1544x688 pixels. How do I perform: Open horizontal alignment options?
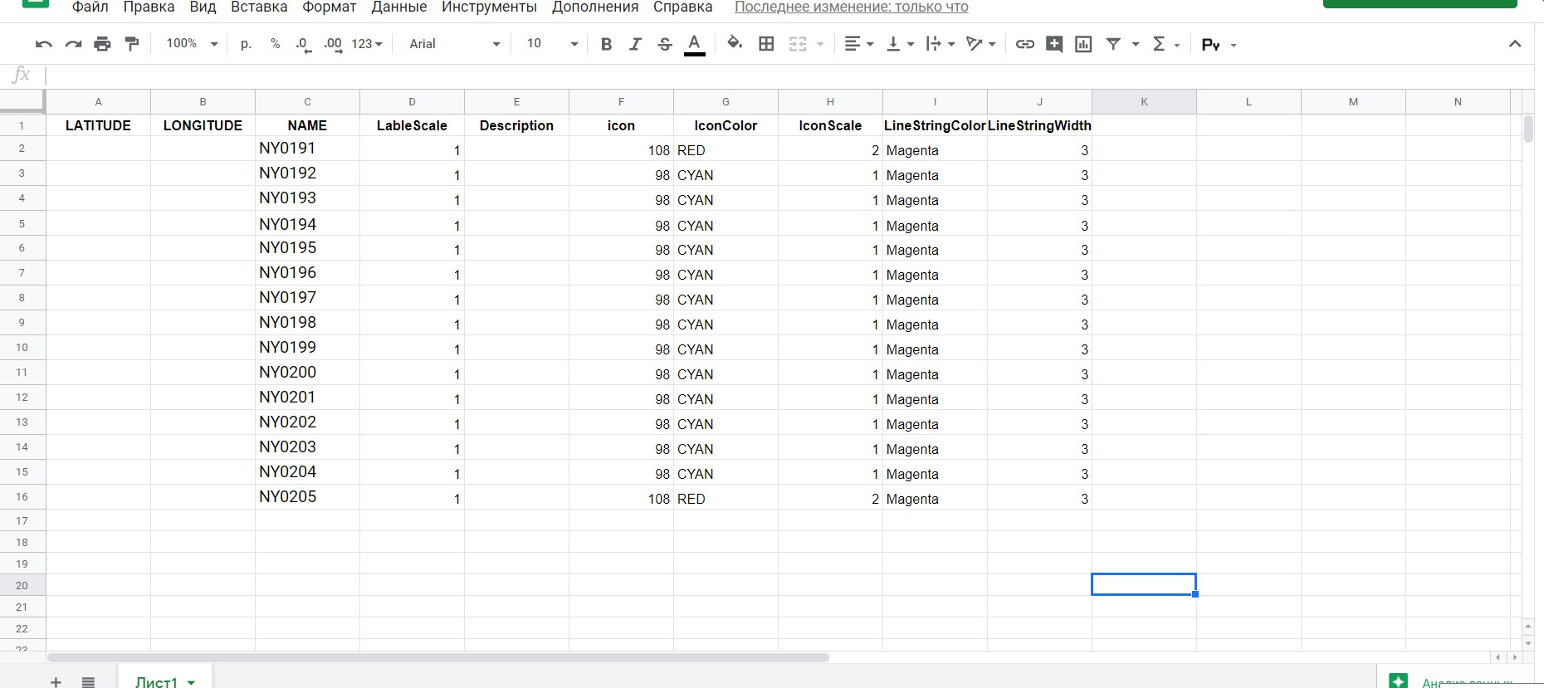coord(858,44)
